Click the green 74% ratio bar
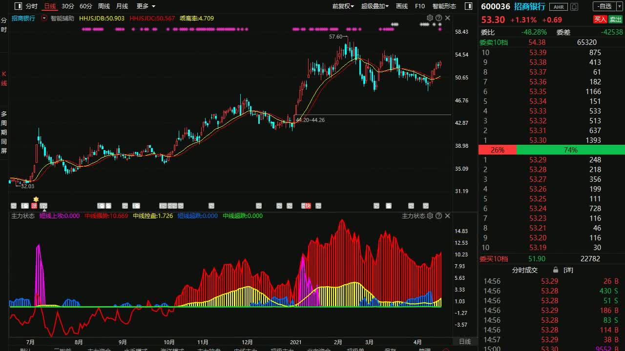Screen dimensions: 625x351 point(570,150)
